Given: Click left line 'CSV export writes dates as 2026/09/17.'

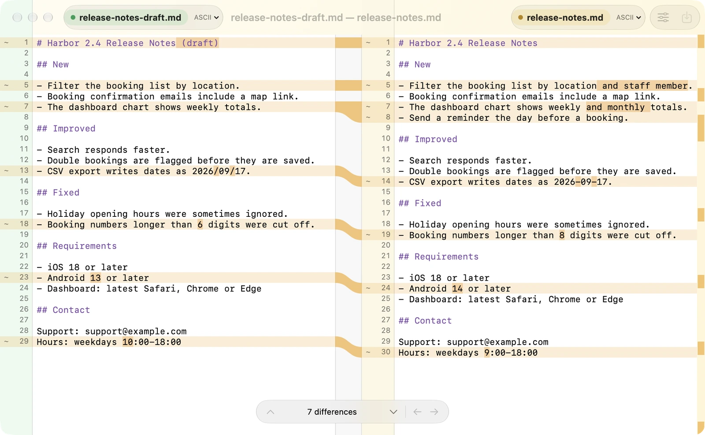Looking at the screenshot, I should tap(144, 171).
